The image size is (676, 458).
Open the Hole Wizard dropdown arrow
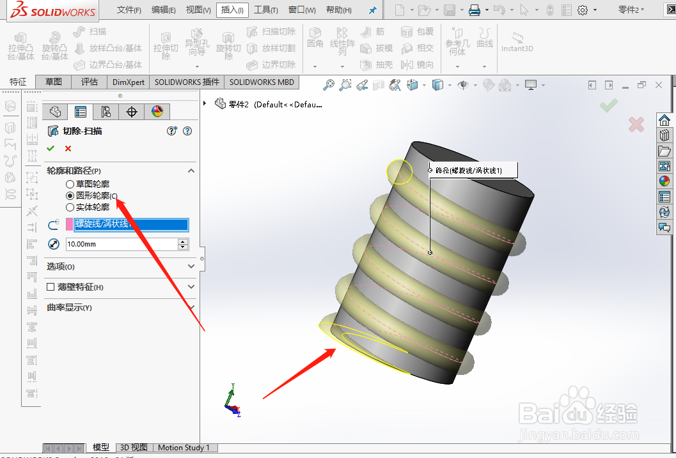pos(197,66)
